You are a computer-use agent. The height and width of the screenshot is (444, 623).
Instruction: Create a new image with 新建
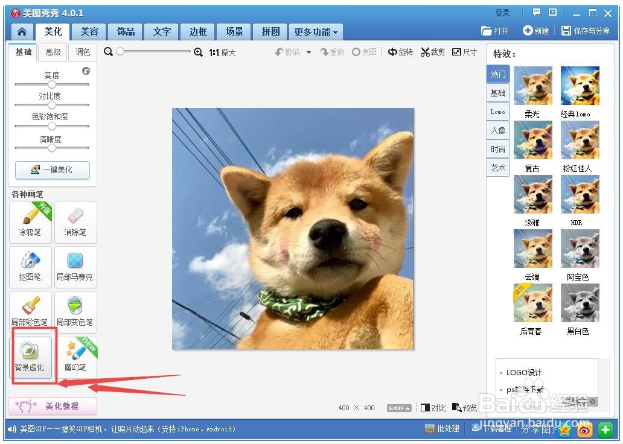[x=536, y=31]
